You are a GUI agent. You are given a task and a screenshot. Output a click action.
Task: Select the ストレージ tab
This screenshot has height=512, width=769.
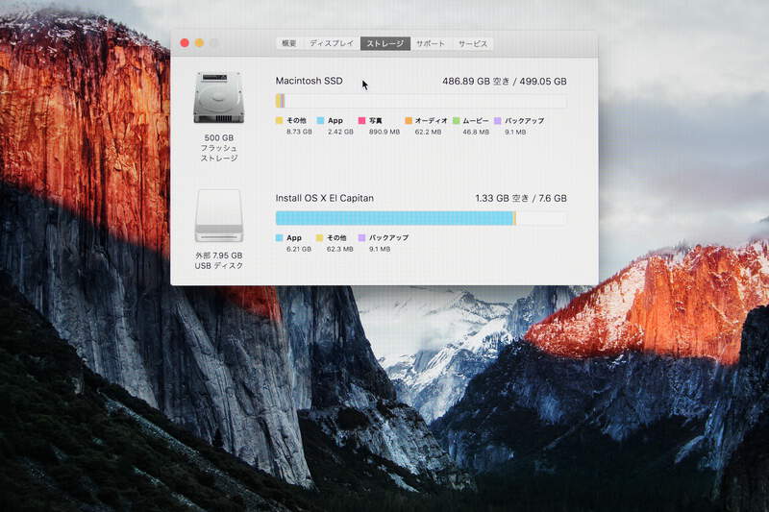385,43
